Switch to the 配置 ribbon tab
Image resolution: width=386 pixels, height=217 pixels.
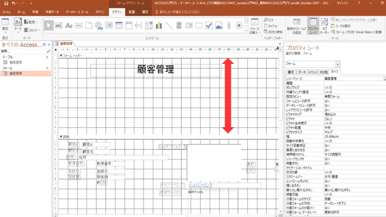click(131, 12)
